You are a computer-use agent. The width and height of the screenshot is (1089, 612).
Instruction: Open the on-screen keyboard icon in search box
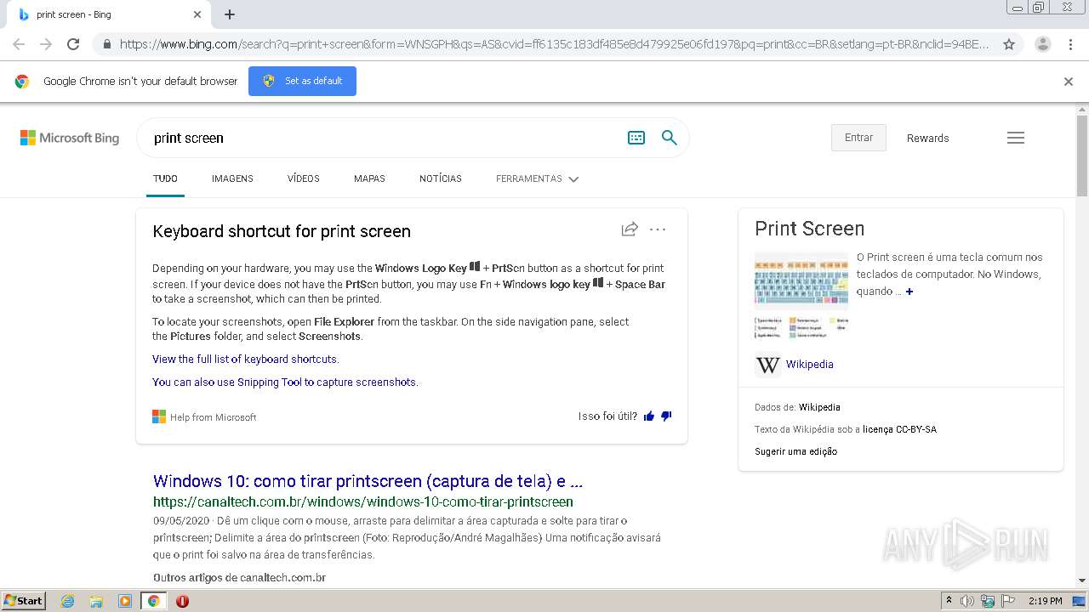pos(636,138)
